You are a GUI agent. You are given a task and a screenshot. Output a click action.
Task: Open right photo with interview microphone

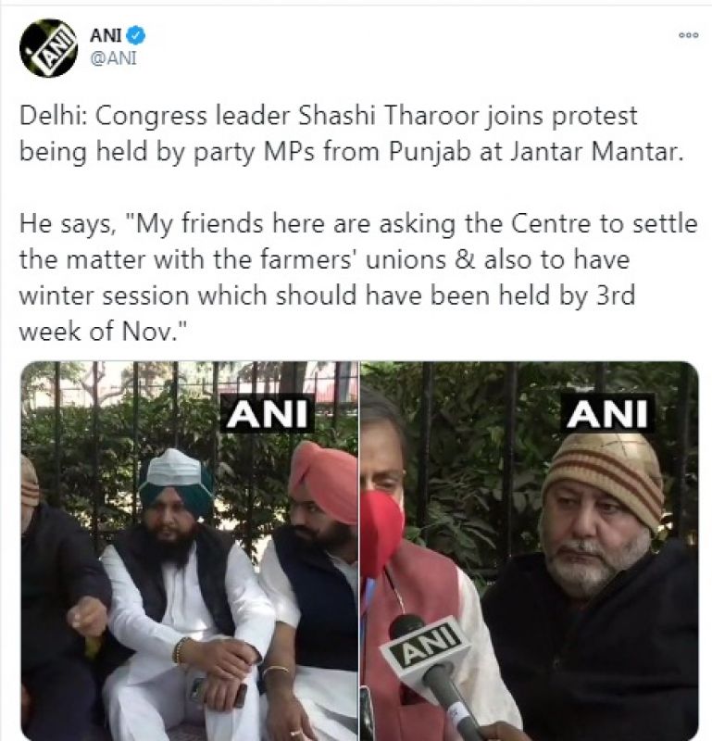pos(530,550)
